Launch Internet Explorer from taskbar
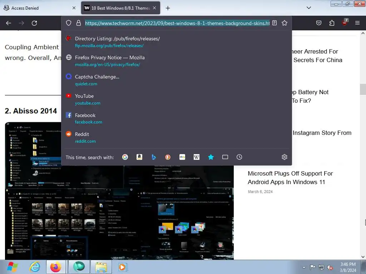This screenshot has width=366, height=274. coord(35,267)
